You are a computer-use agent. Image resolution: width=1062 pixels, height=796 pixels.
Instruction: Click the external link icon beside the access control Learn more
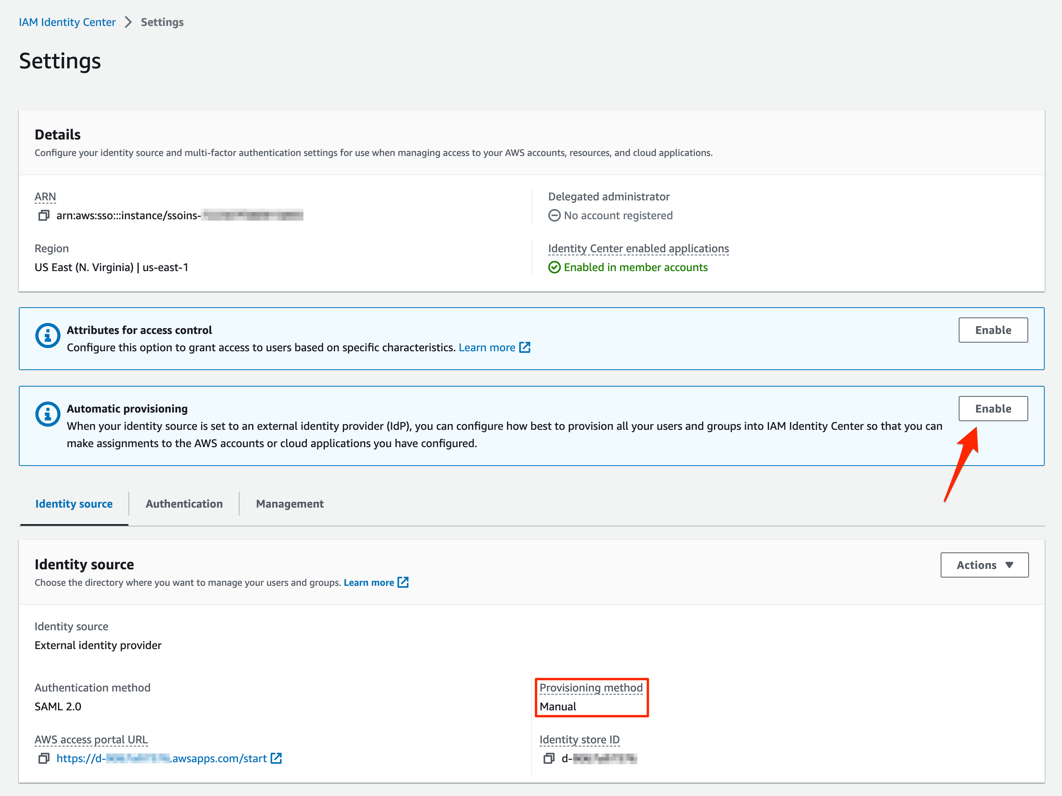(x=525, y=347)
